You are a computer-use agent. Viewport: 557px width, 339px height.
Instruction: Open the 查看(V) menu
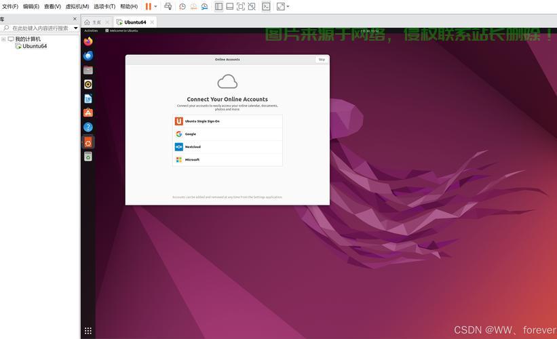[52, 6]
